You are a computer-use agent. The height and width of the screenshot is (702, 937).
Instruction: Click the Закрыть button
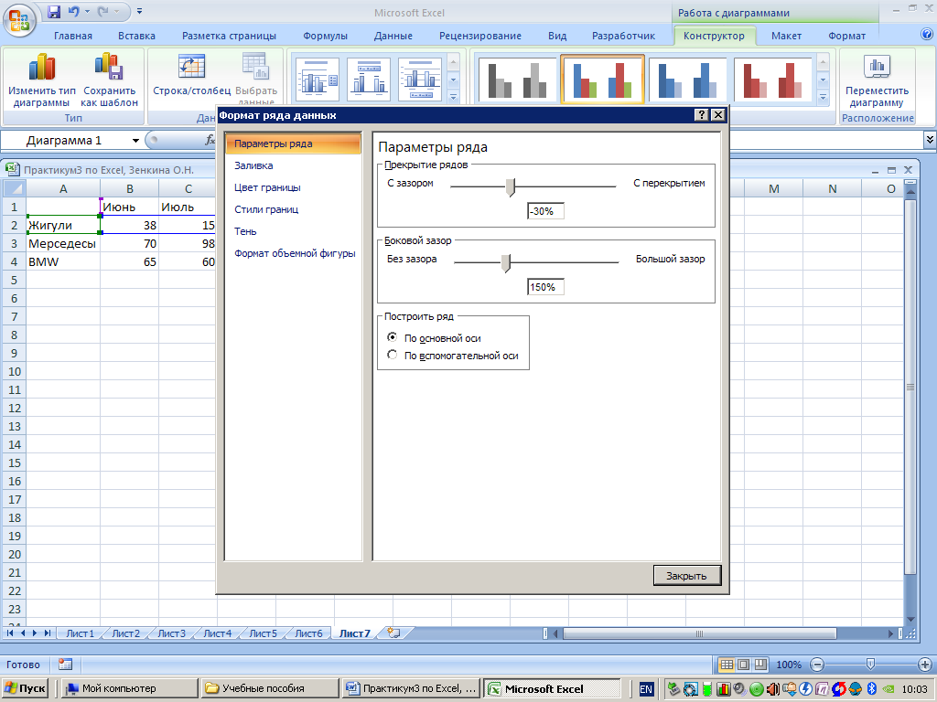point(686,576)
